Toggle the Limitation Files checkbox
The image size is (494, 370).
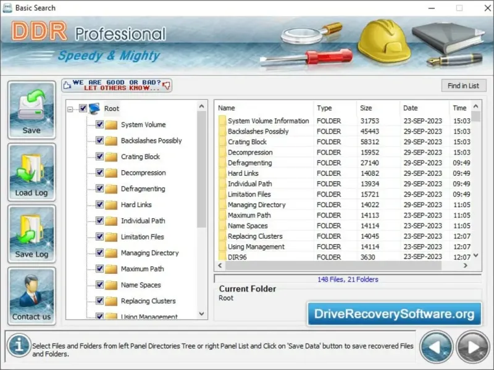(99, 237)
